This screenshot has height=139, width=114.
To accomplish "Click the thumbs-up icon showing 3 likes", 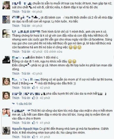I will [x=34, y=98].
